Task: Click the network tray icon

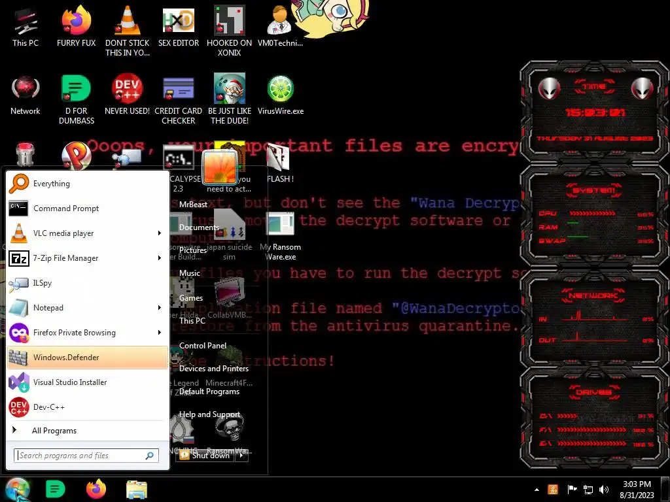Action: [x=588, y=490]
